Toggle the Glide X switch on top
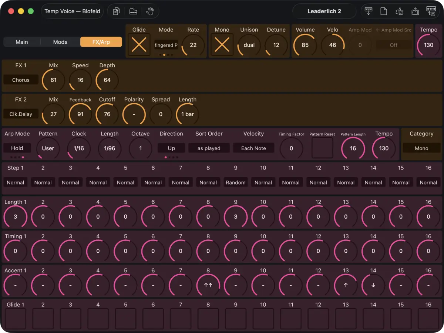 pos(139,45)
